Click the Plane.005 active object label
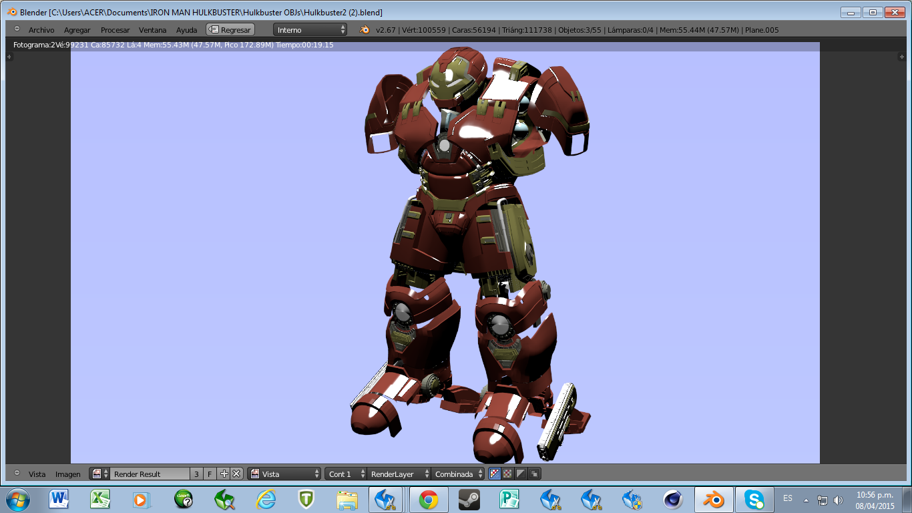This screenshot has width=912, height=513. (x=762, y=30)
